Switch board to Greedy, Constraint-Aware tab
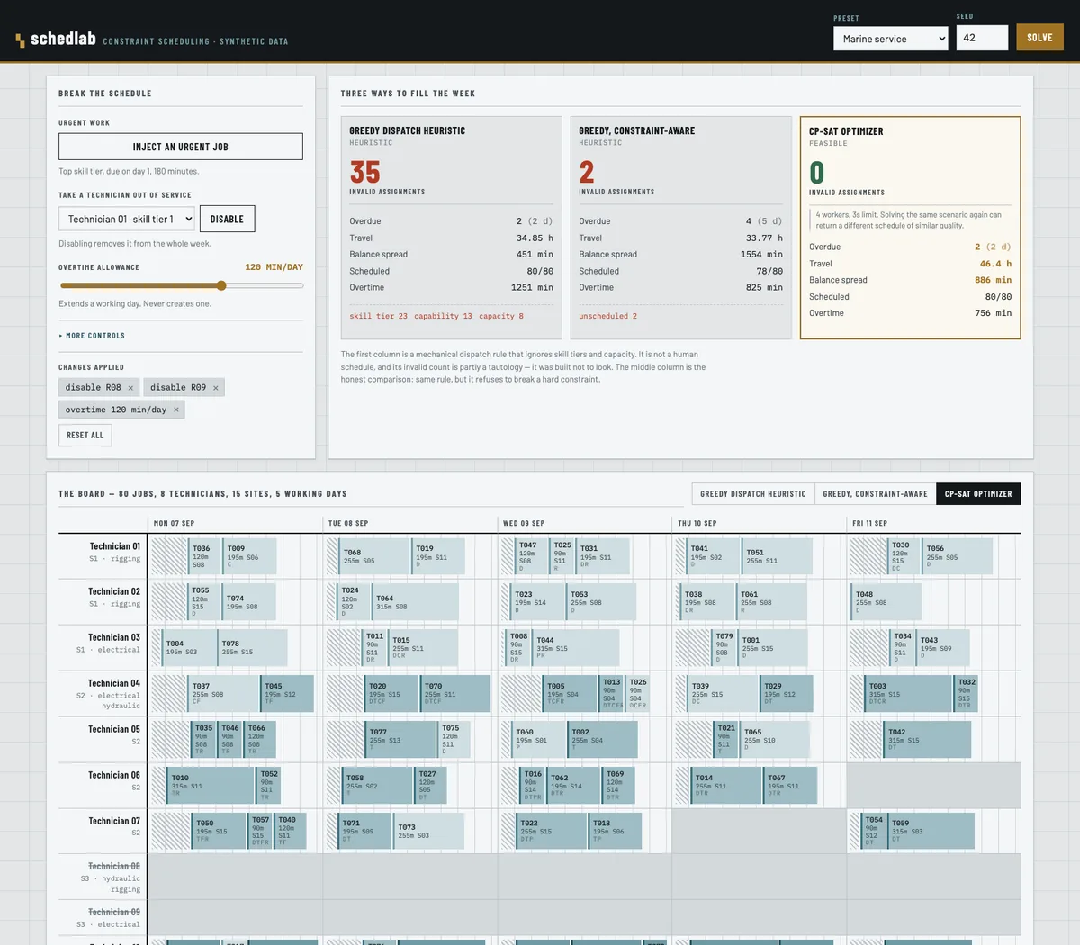 pos(875,493)
